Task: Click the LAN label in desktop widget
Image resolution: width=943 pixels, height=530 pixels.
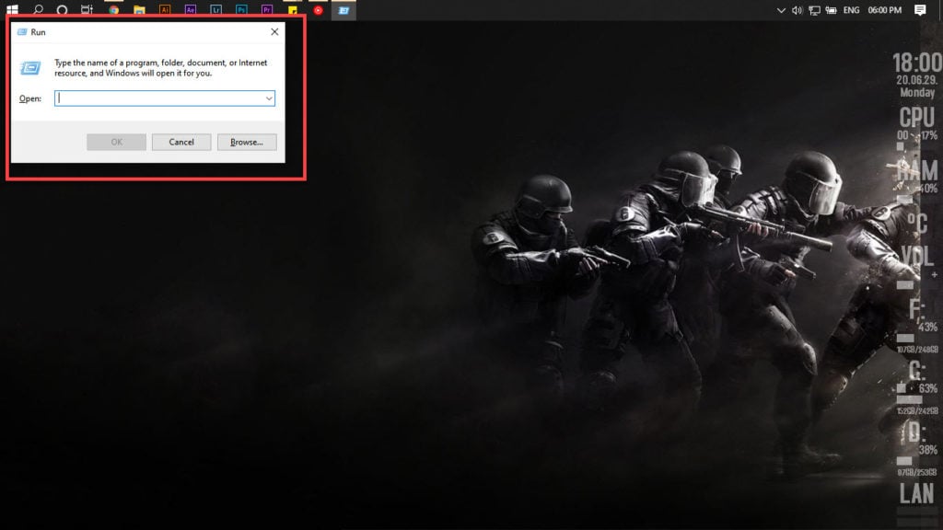Action: (x=916, y=494)
